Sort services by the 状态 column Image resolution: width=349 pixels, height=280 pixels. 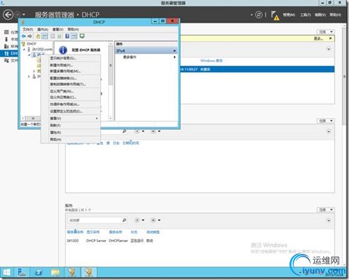tap(134, 232)
